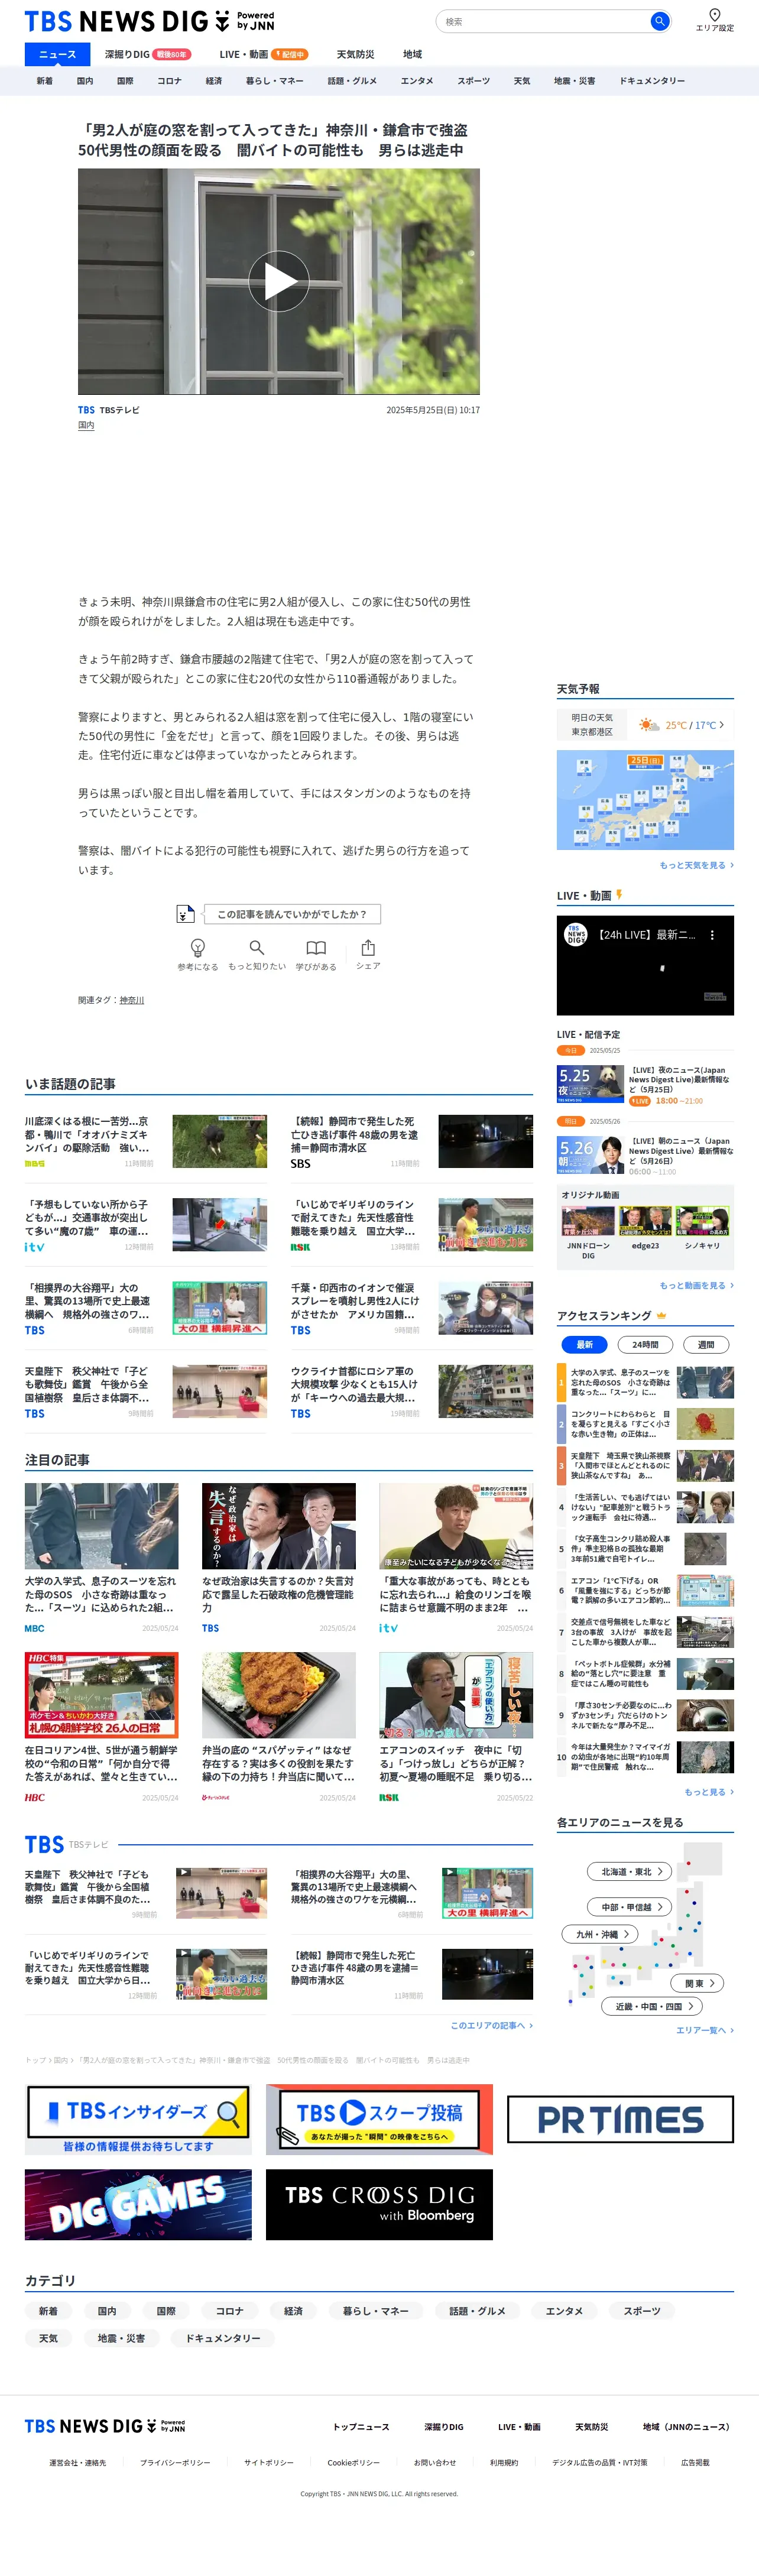Viewport: 759px width, 2576px height.
Task: Open the PR TIMES banner
Action: 620,2119
